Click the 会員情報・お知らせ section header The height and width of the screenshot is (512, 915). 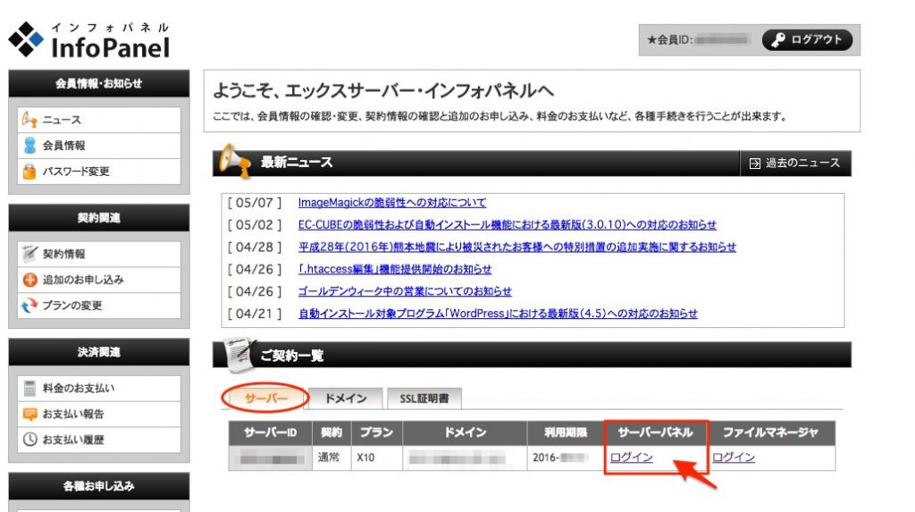coord(98,83)
